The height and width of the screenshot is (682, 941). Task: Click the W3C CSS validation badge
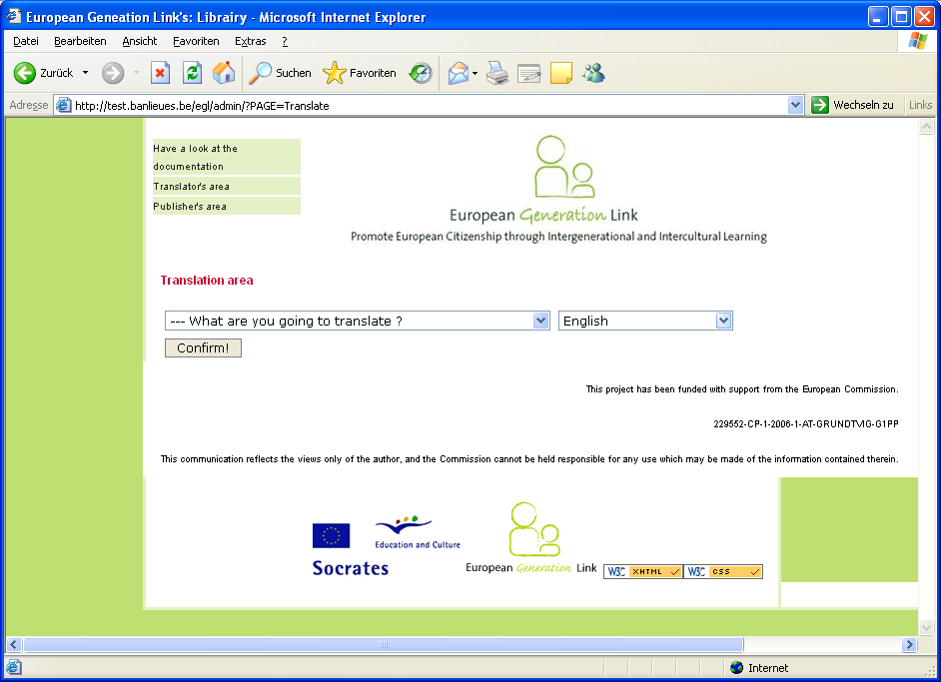click(x=723, y=571)
